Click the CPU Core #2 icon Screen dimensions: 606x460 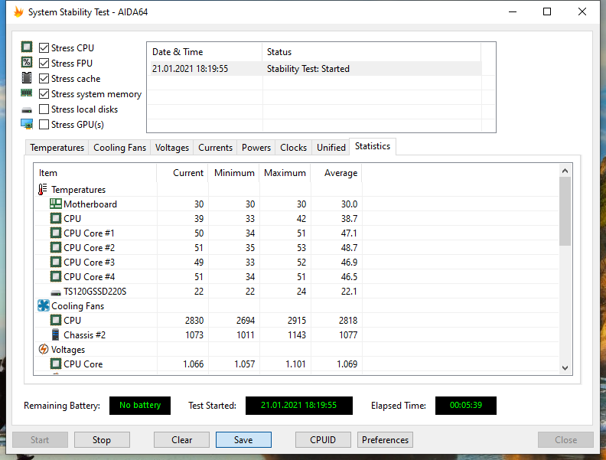coord(56,247)
